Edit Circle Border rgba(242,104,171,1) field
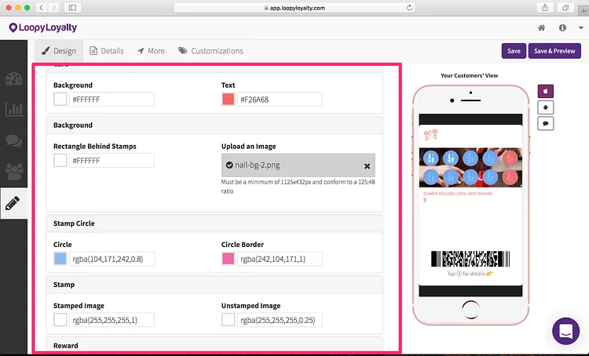 click(x=280, y=259)
